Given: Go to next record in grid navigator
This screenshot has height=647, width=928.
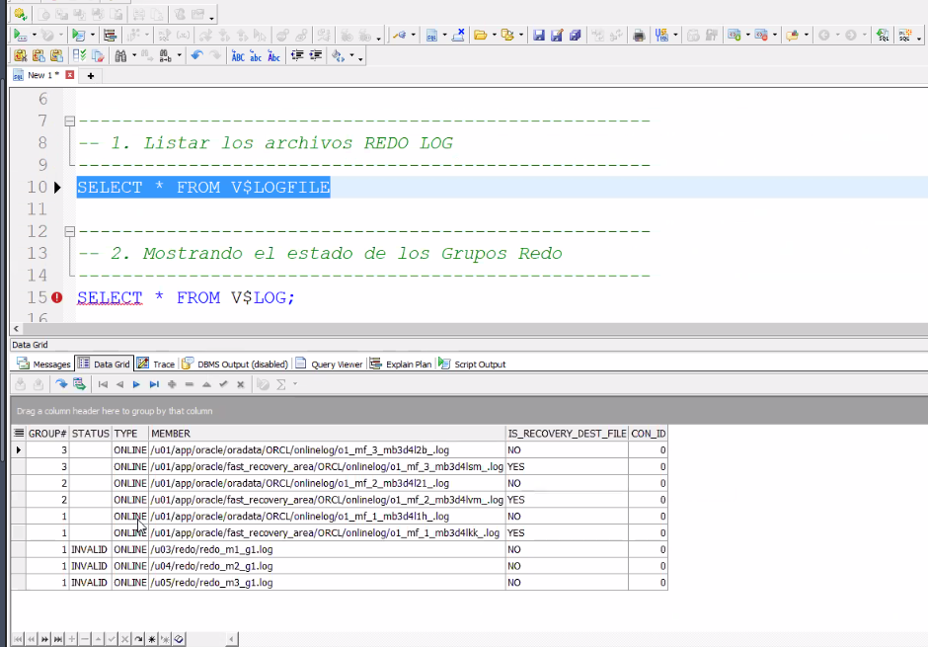Looking at the screenshot, I should pos(136,384).
